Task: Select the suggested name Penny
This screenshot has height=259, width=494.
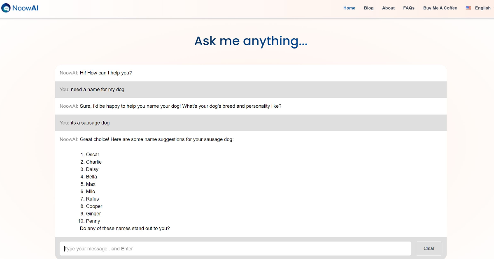Action: coord(93,221)
